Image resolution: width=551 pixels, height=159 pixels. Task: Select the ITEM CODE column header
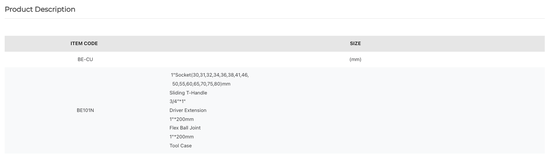coord(84,44)
